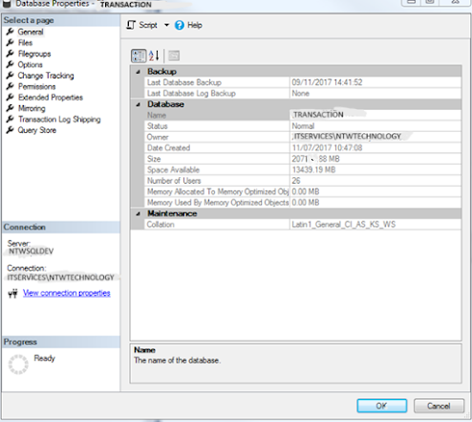Select the Status property row
The height and width of the screenshot is (422, 472).
click(x=303, y=126)
